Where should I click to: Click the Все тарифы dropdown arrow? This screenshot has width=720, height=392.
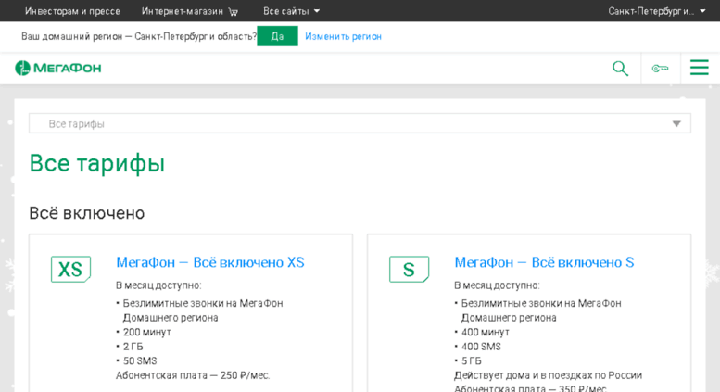(676, 124)
